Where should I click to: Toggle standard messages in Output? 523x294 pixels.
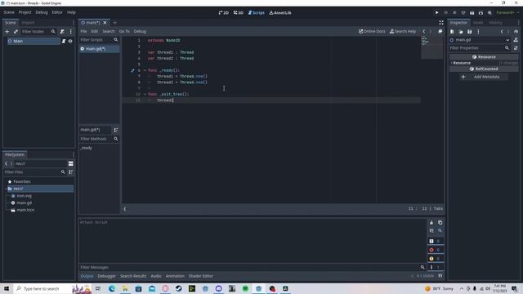click(436, 241)
